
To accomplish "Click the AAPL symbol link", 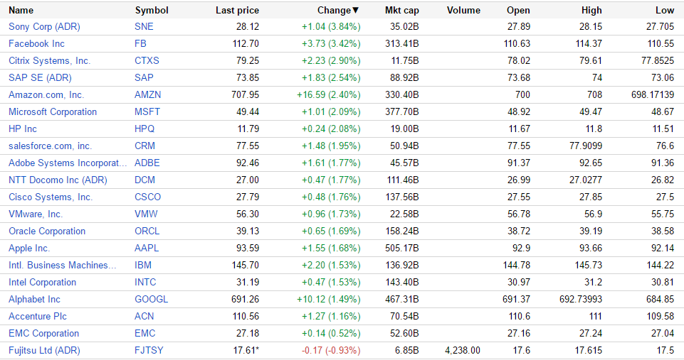I will pyautogui.click(x=147, y=248).
